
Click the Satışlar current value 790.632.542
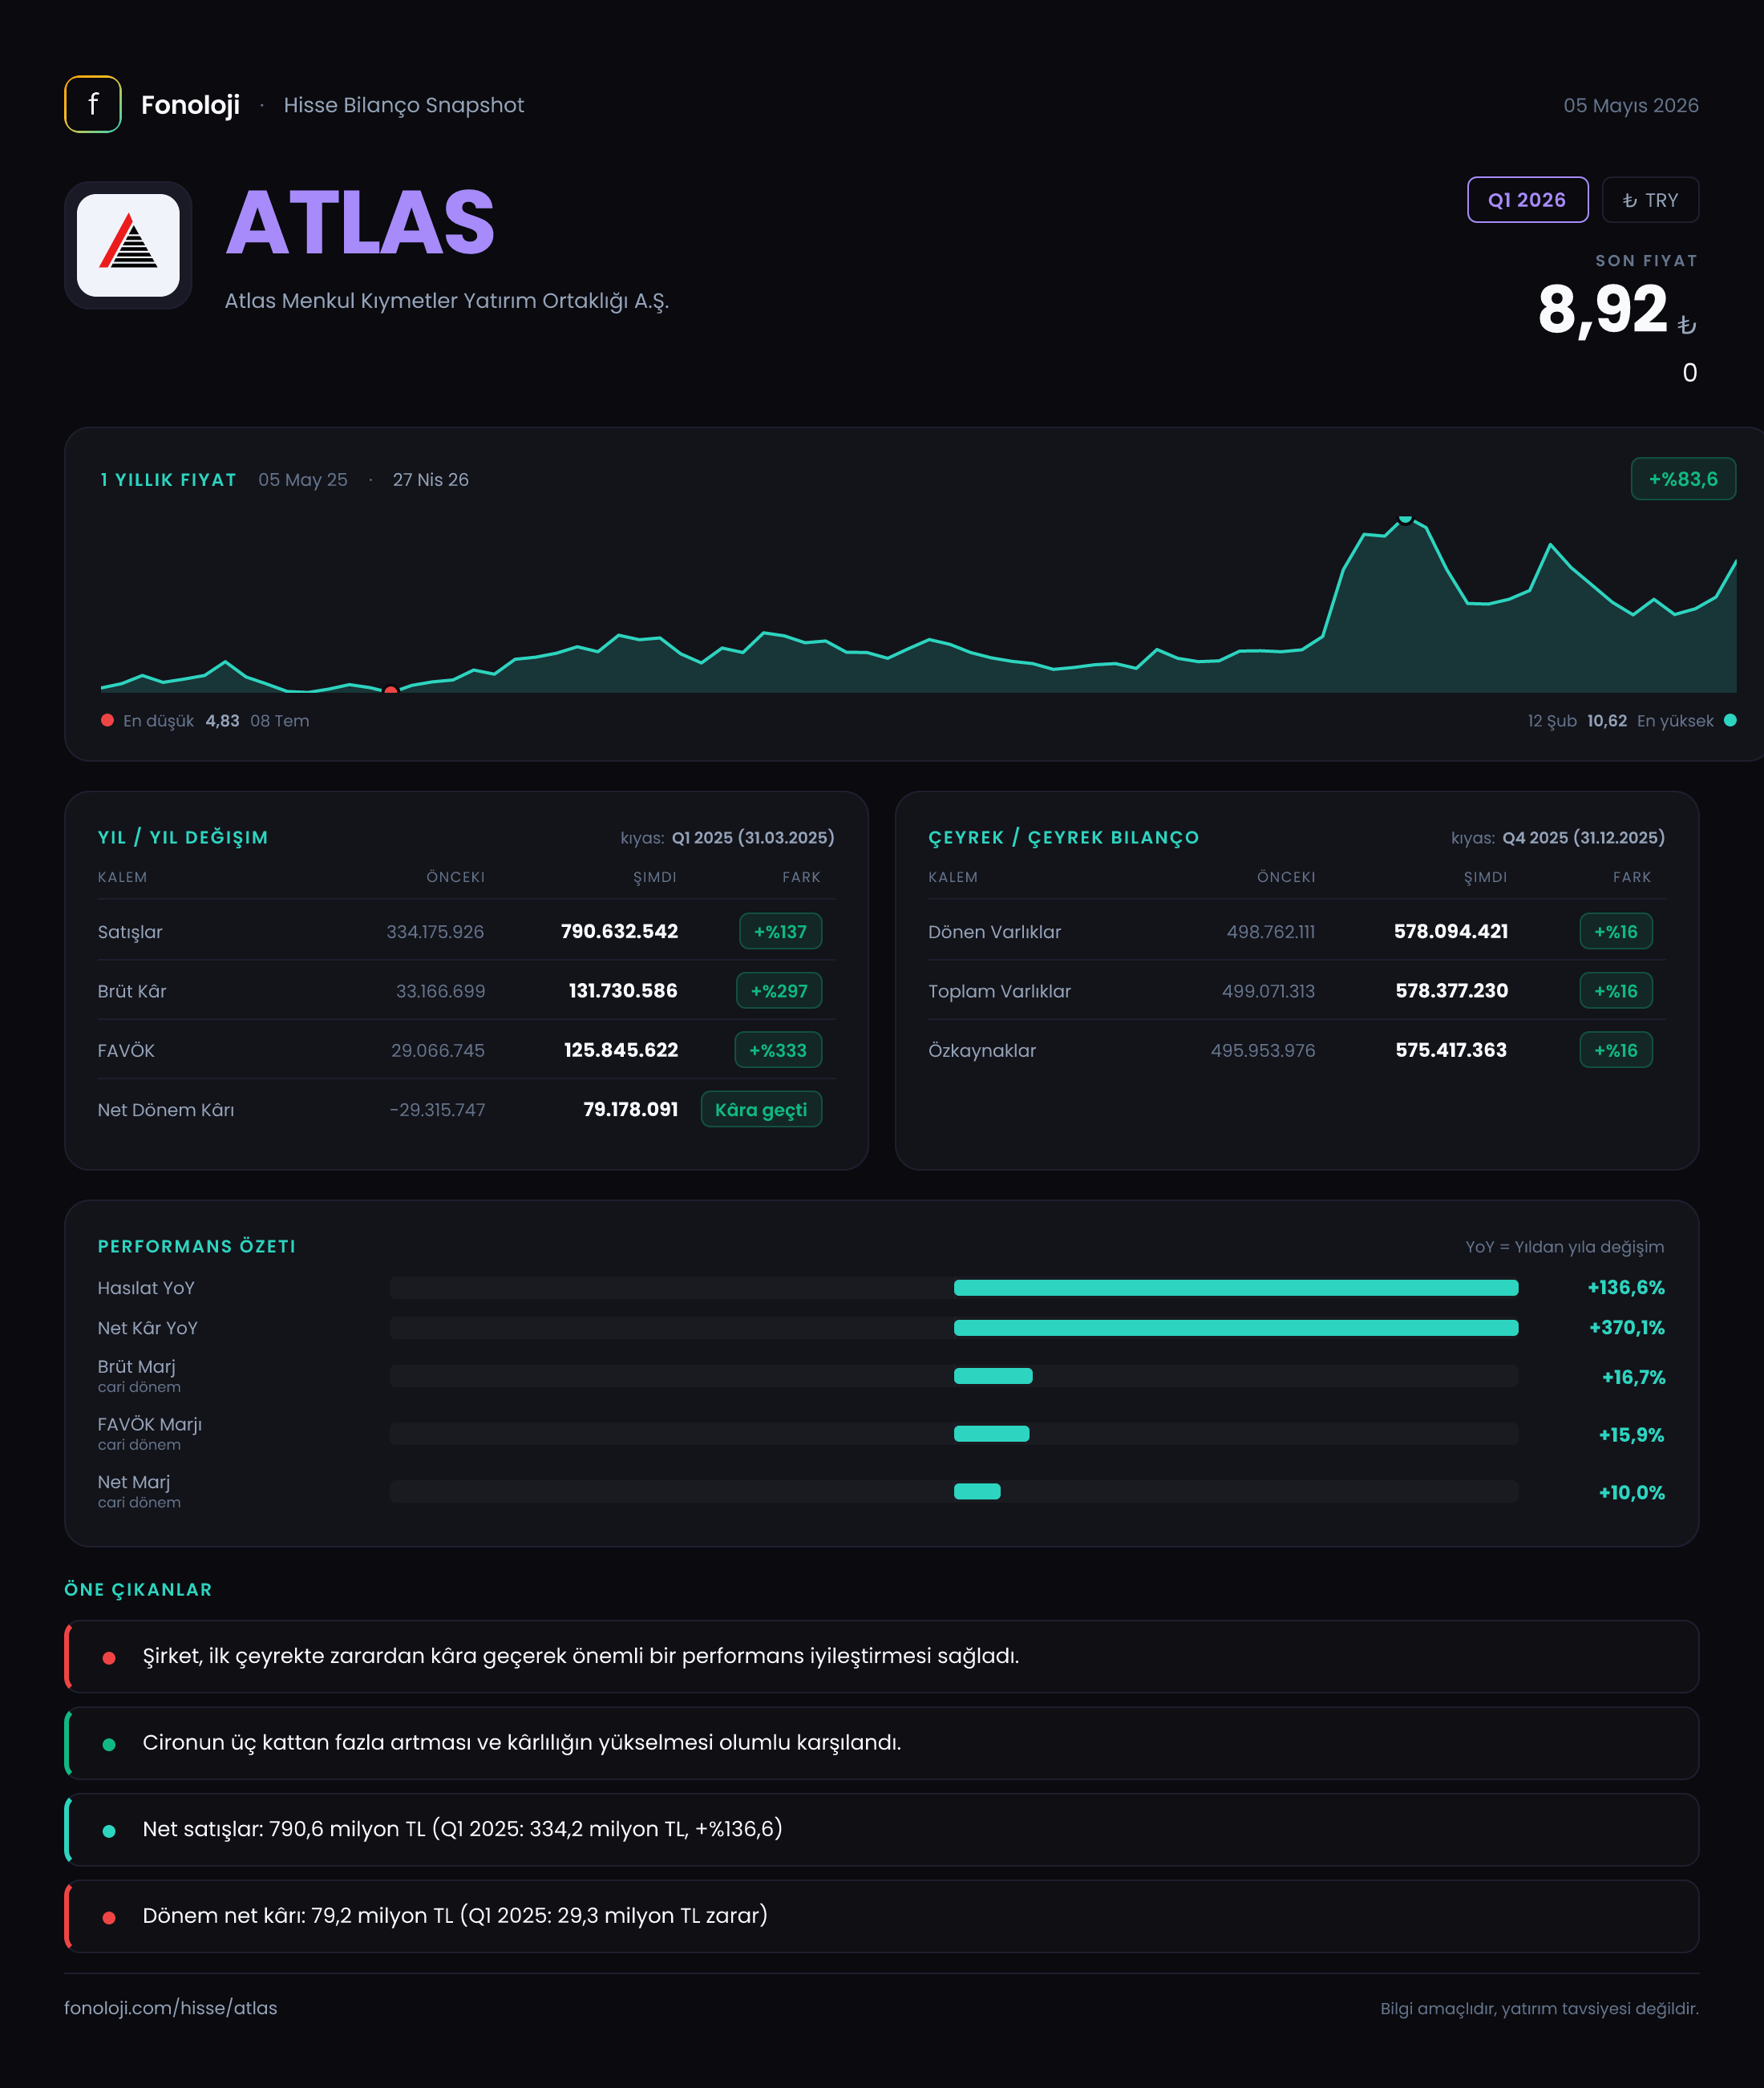(619, 931)
